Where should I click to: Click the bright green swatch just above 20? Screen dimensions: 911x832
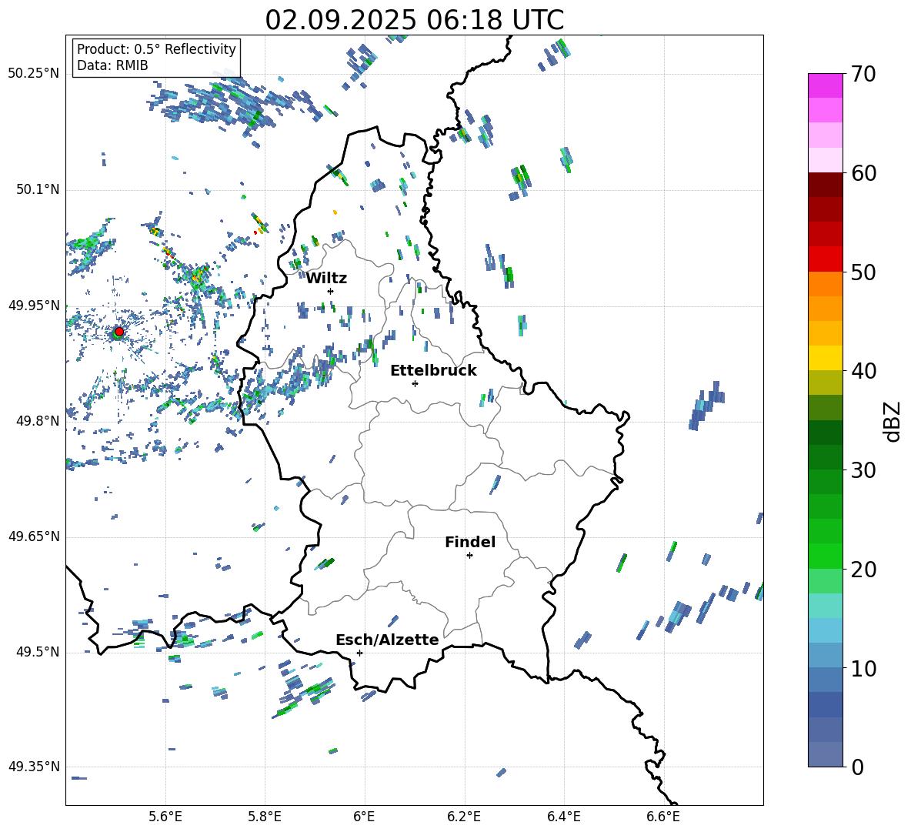click(825, 556)
